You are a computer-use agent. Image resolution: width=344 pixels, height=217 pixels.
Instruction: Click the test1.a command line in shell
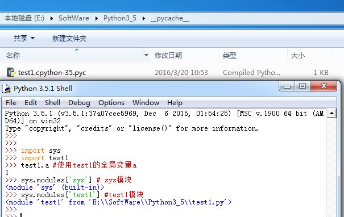pyautogui.click(x=71, y=165)
